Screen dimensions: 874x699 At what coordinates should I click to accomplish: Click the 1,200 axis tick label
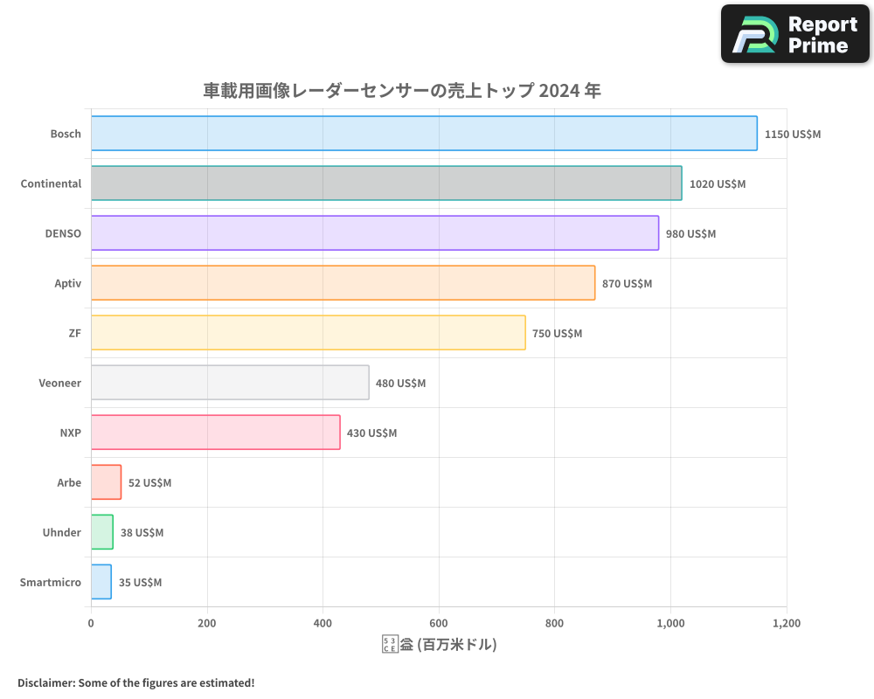coord(786,623)
